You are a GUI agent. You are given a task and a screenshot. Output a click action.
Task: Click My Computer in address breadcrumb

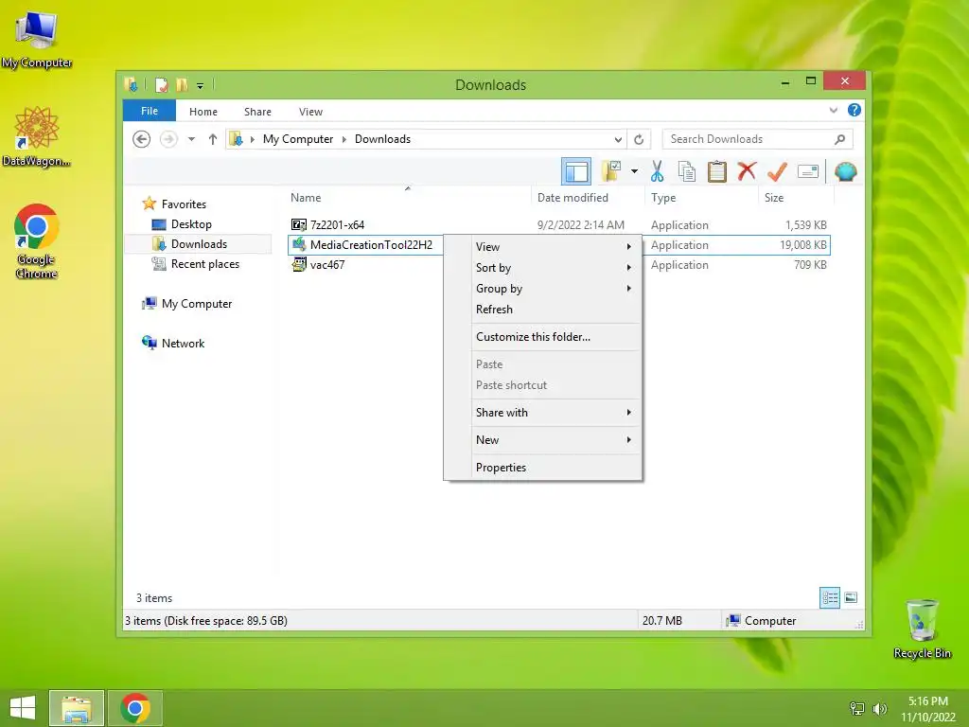click(x=298, y=139)
